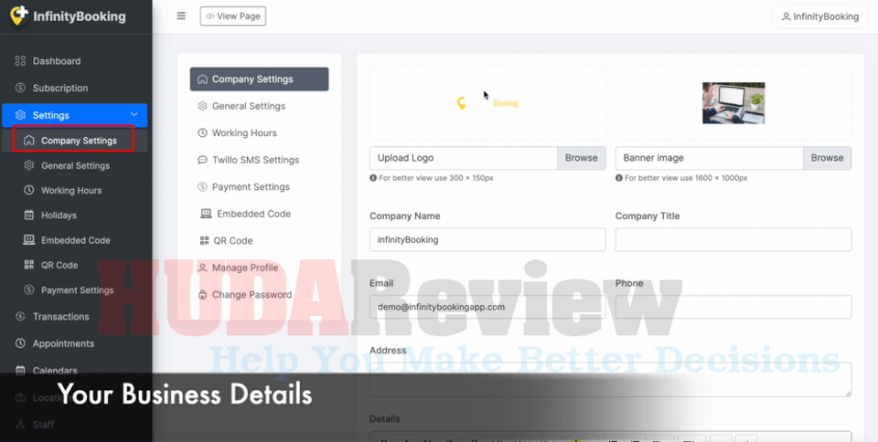This screenshot has height=442, width=878.
Task: Click the Holidays calendar icon
Action: (x=28, y=216)
